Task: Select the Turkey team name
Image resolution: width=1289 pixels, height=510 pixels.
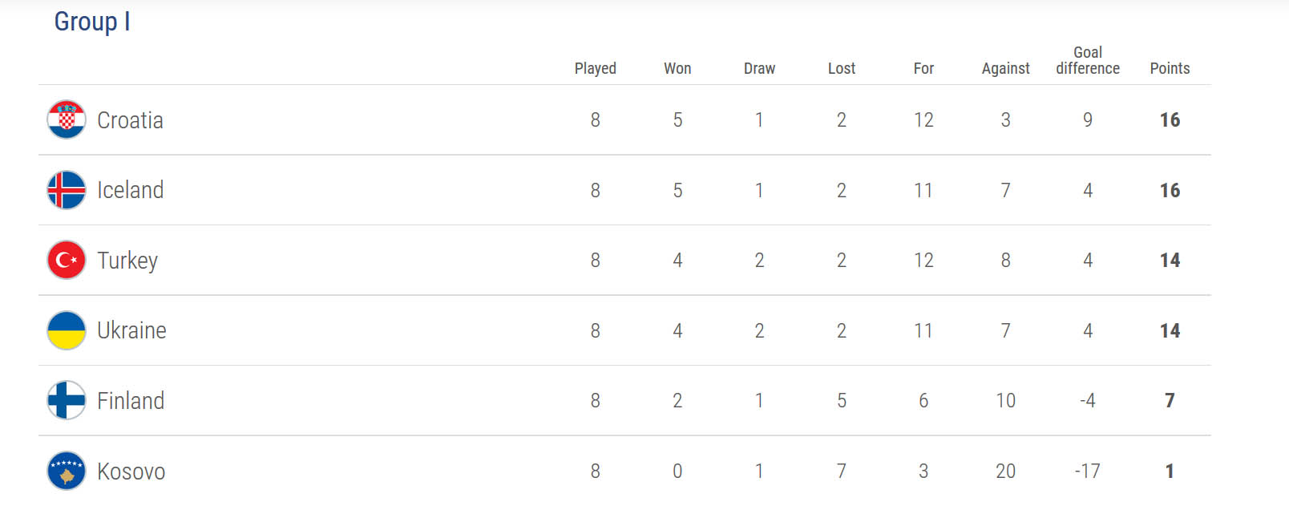Action: (127, 261)
